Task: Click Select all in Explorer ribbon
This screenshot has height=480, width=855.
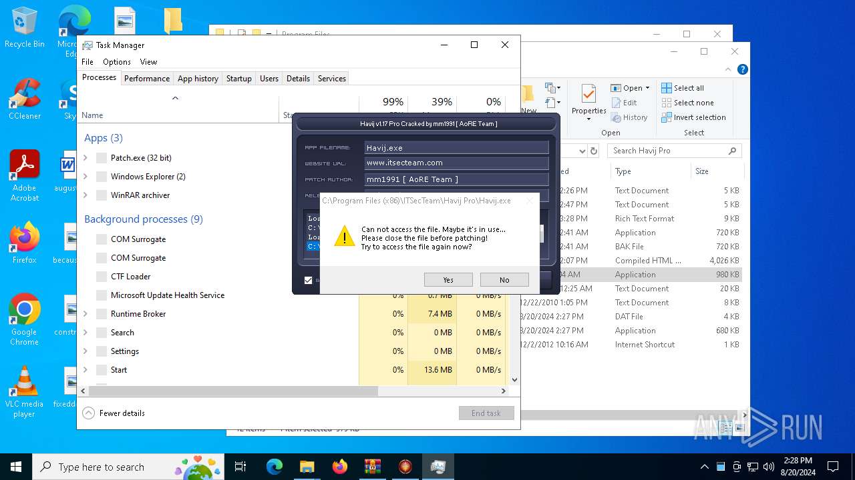Action: coord(683,88)
